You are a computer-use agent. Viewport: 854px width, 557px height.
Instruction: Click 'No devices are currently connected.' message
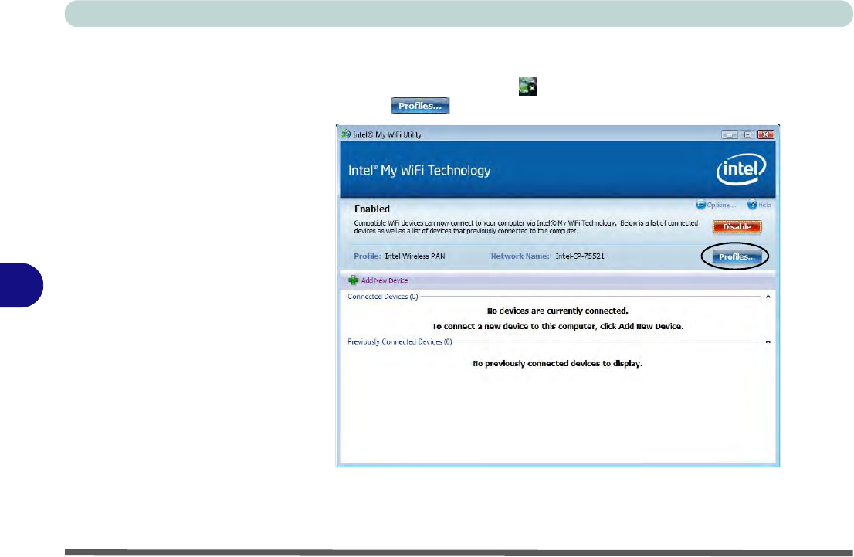click(x=557, y=311)
